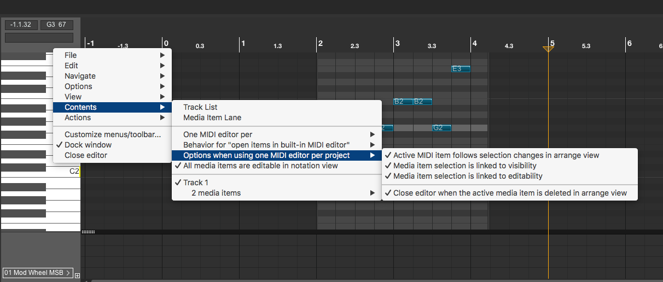Screen dimensions: 663x282
Task: Uncheck Media item selection linked to editability
Action: 468,176
